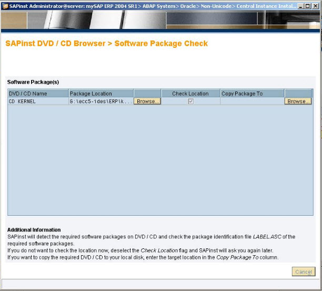
Task: Maximize the SAPinst window
Action: (x=308, y=6)
